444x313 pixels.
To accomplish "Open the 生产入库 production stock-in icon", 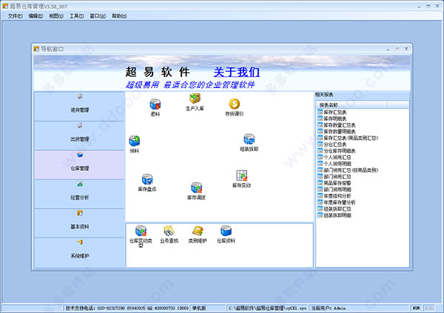I will pyautogui.click(x=195, y=102).
